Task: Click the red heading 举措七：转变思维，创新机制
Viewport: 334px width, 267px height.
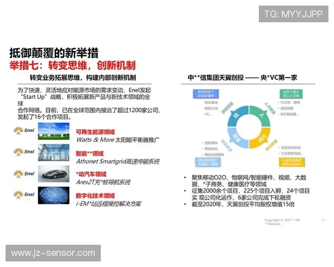Action: (72, 66)
